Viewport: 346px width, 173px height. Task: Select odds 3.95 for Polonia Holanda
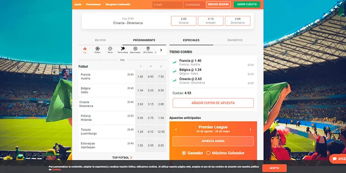(140, 118)
